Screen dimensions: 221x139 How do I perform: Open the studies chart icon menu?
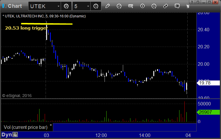point(119,6)
